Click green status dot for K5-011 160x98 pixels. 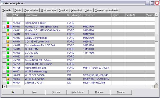click(8, 30)
